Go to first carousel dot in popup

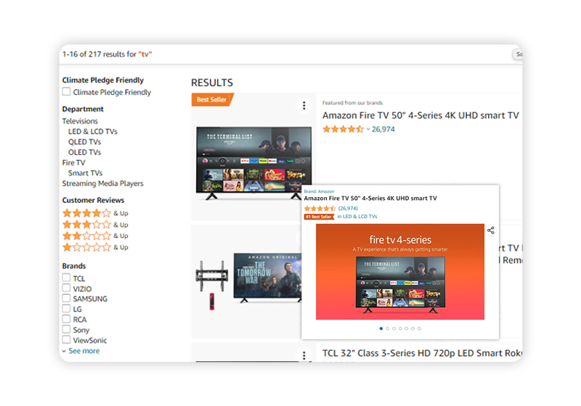(381, 328)
